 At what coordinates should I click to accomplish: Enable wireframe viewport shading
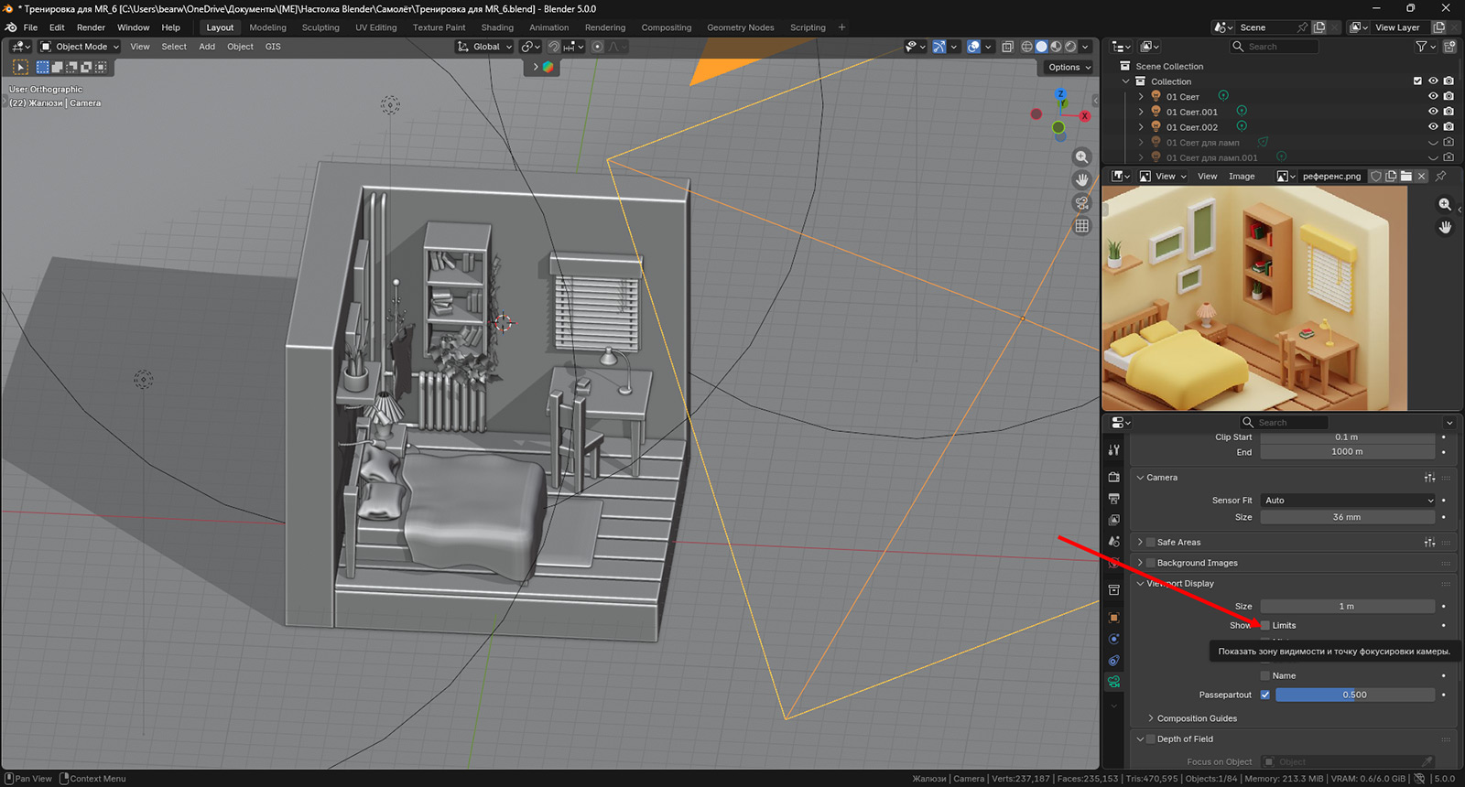1026,47
